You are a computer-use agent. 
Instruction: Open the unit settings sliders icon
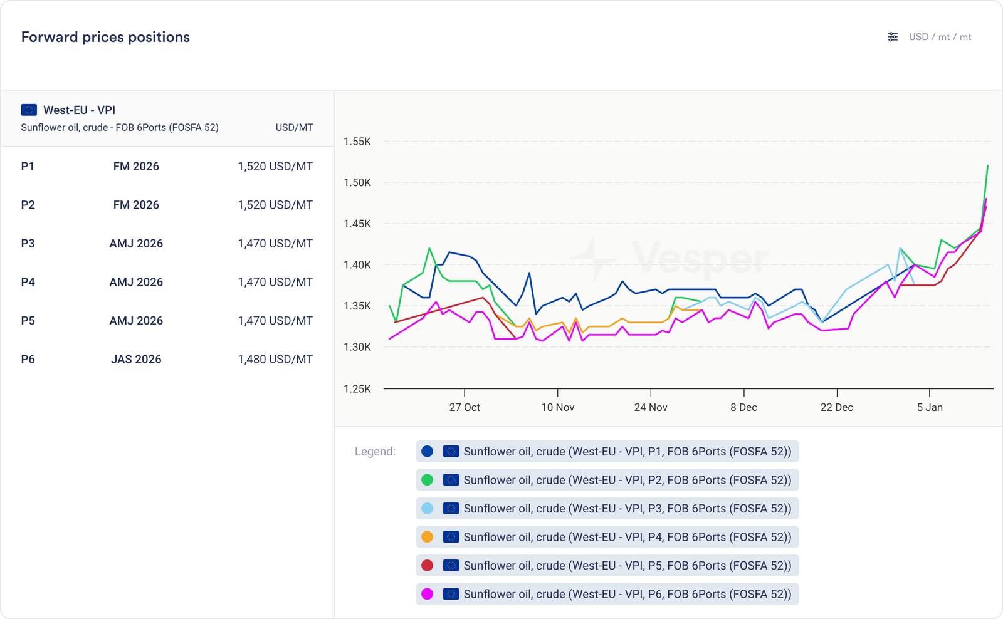click(x=892, y=37)
